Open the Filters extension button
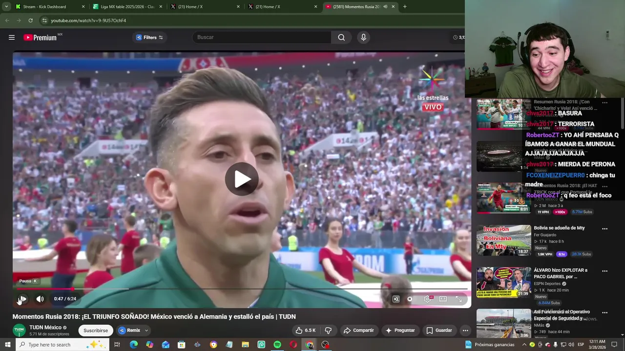 pos(149,38)
